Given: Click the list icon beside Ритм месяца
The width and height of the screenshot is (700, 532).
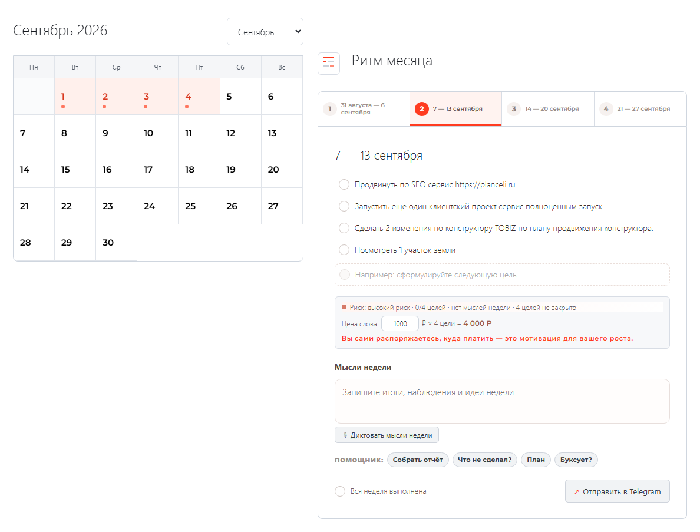Looking at the screenshot, I should tap(329, 62).
